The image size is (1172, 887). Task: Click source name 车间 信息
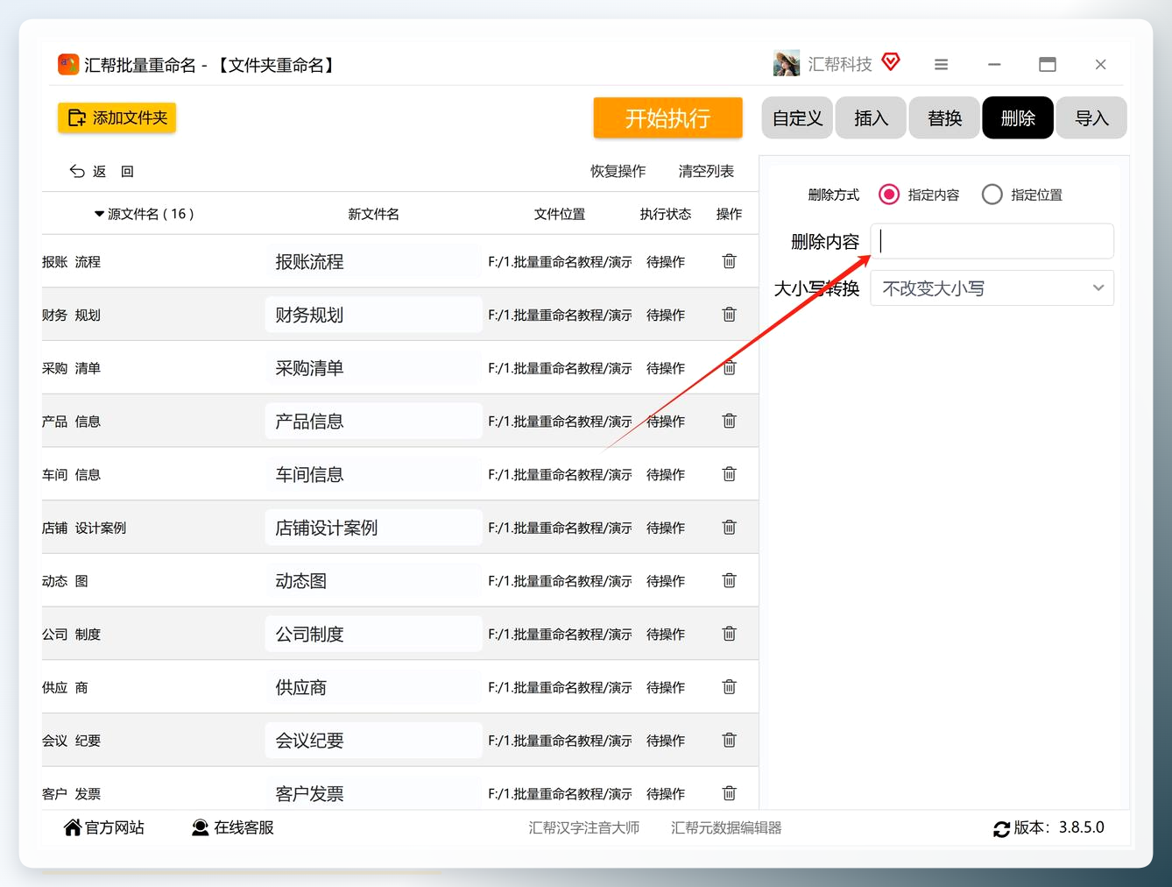[x=72, y=474]
